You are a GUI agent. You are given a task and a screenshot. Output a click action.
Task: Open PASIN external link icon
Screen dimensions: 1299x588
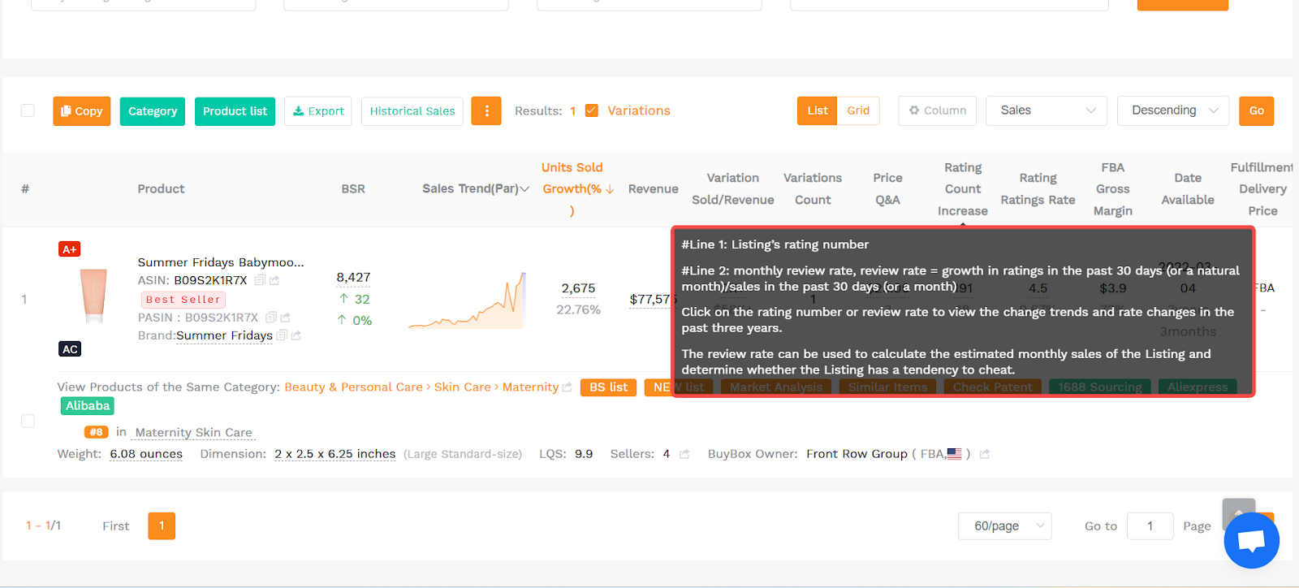click(285, 318)
